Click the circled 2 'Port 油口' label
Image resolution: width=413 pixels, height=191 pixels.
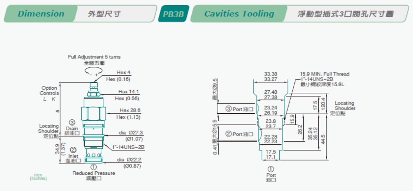(240, 134)
